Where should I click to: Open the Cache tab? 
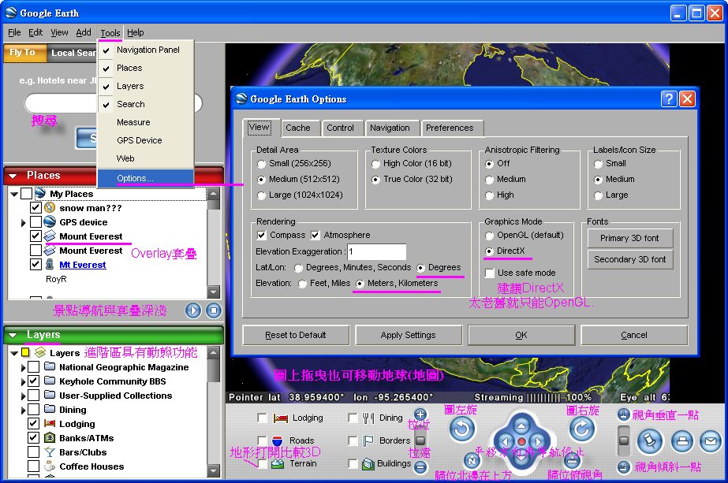(298, 128)
